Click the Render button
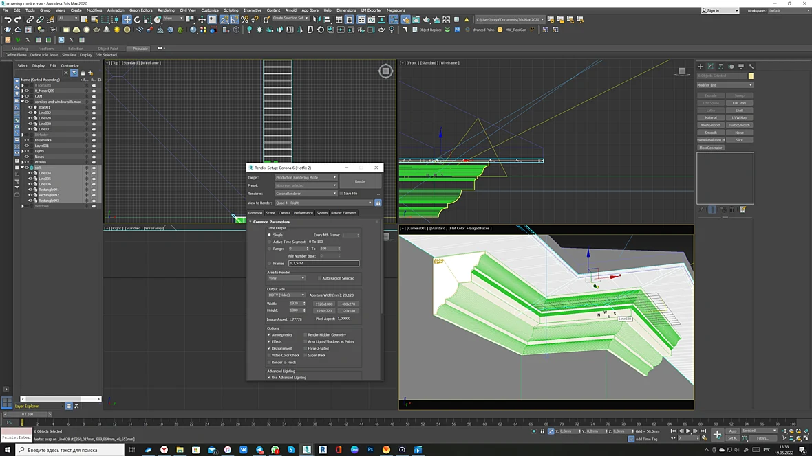This screenshot has width=812, height=456. tap(361, 181)
